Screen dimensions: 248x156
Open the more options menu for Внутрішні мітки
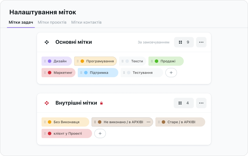pyautogui.click(x=201, y=103)
